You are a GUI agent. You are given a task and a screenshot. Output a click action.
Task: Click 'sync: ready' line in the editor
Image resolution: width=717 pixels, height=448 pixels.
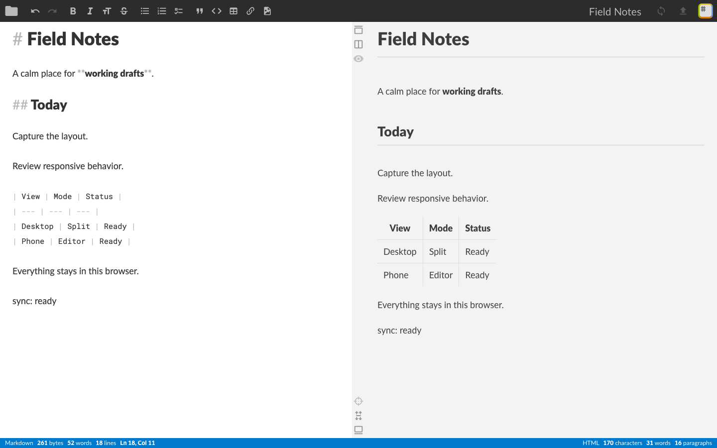click(x=34, y=301)
